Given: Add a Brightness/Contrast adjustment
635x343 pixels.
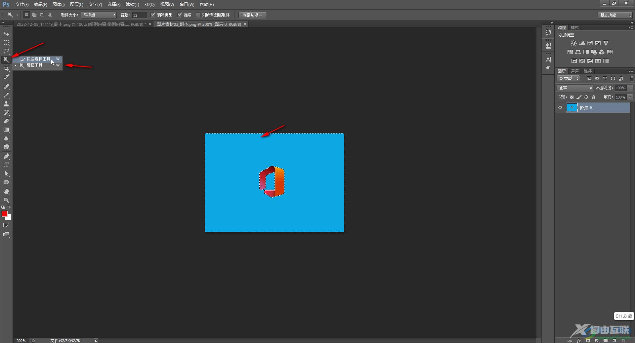Looking at the screenshot, I should pos(574,43).
